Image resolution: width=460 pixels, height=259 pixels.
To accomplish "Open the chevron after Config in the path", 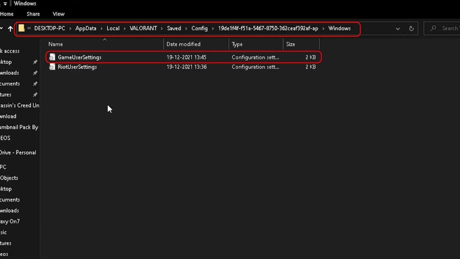I will [213, 28].
